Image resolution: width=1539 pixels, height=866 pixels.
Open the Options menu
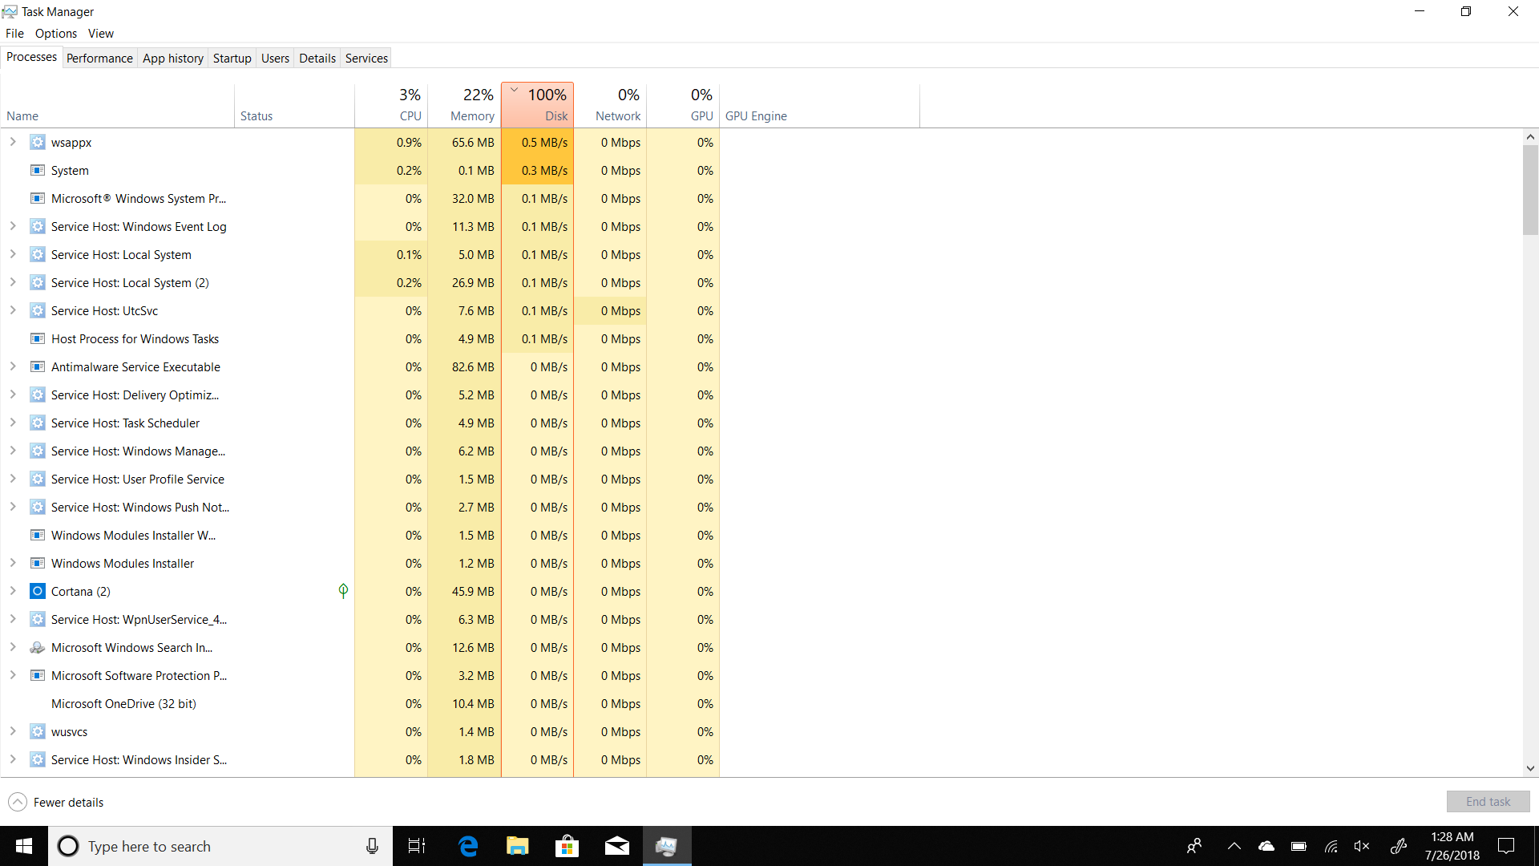tap(56, 33)
